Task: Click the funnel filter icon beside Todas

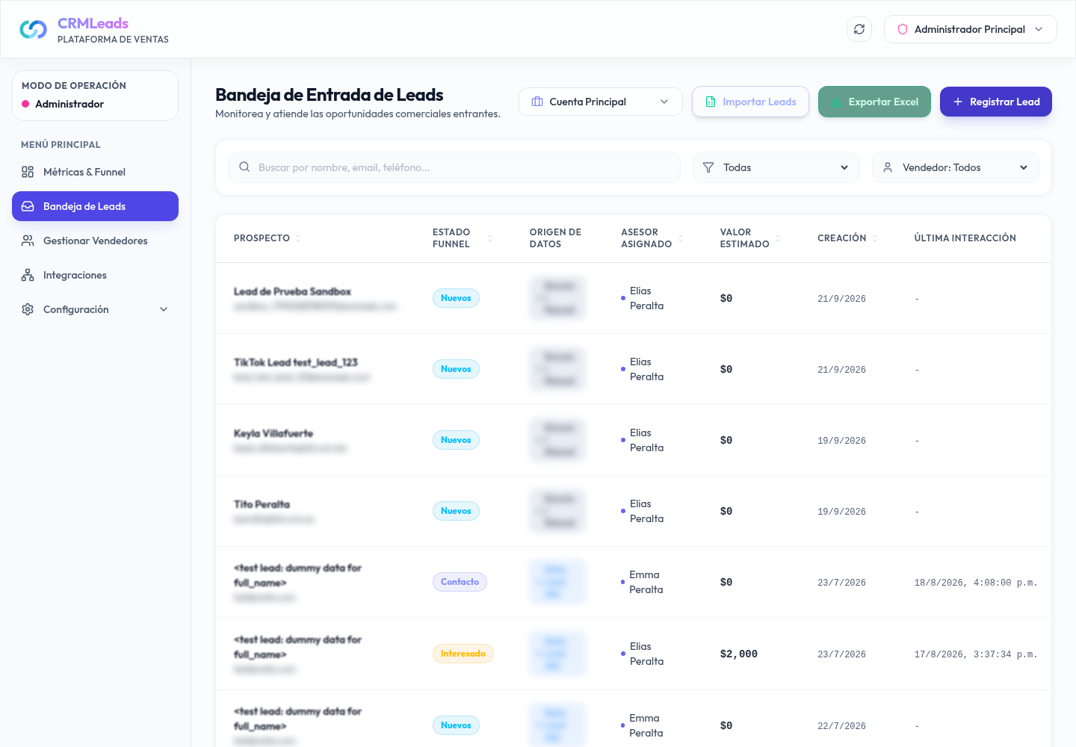Action: tap(708, 167)
